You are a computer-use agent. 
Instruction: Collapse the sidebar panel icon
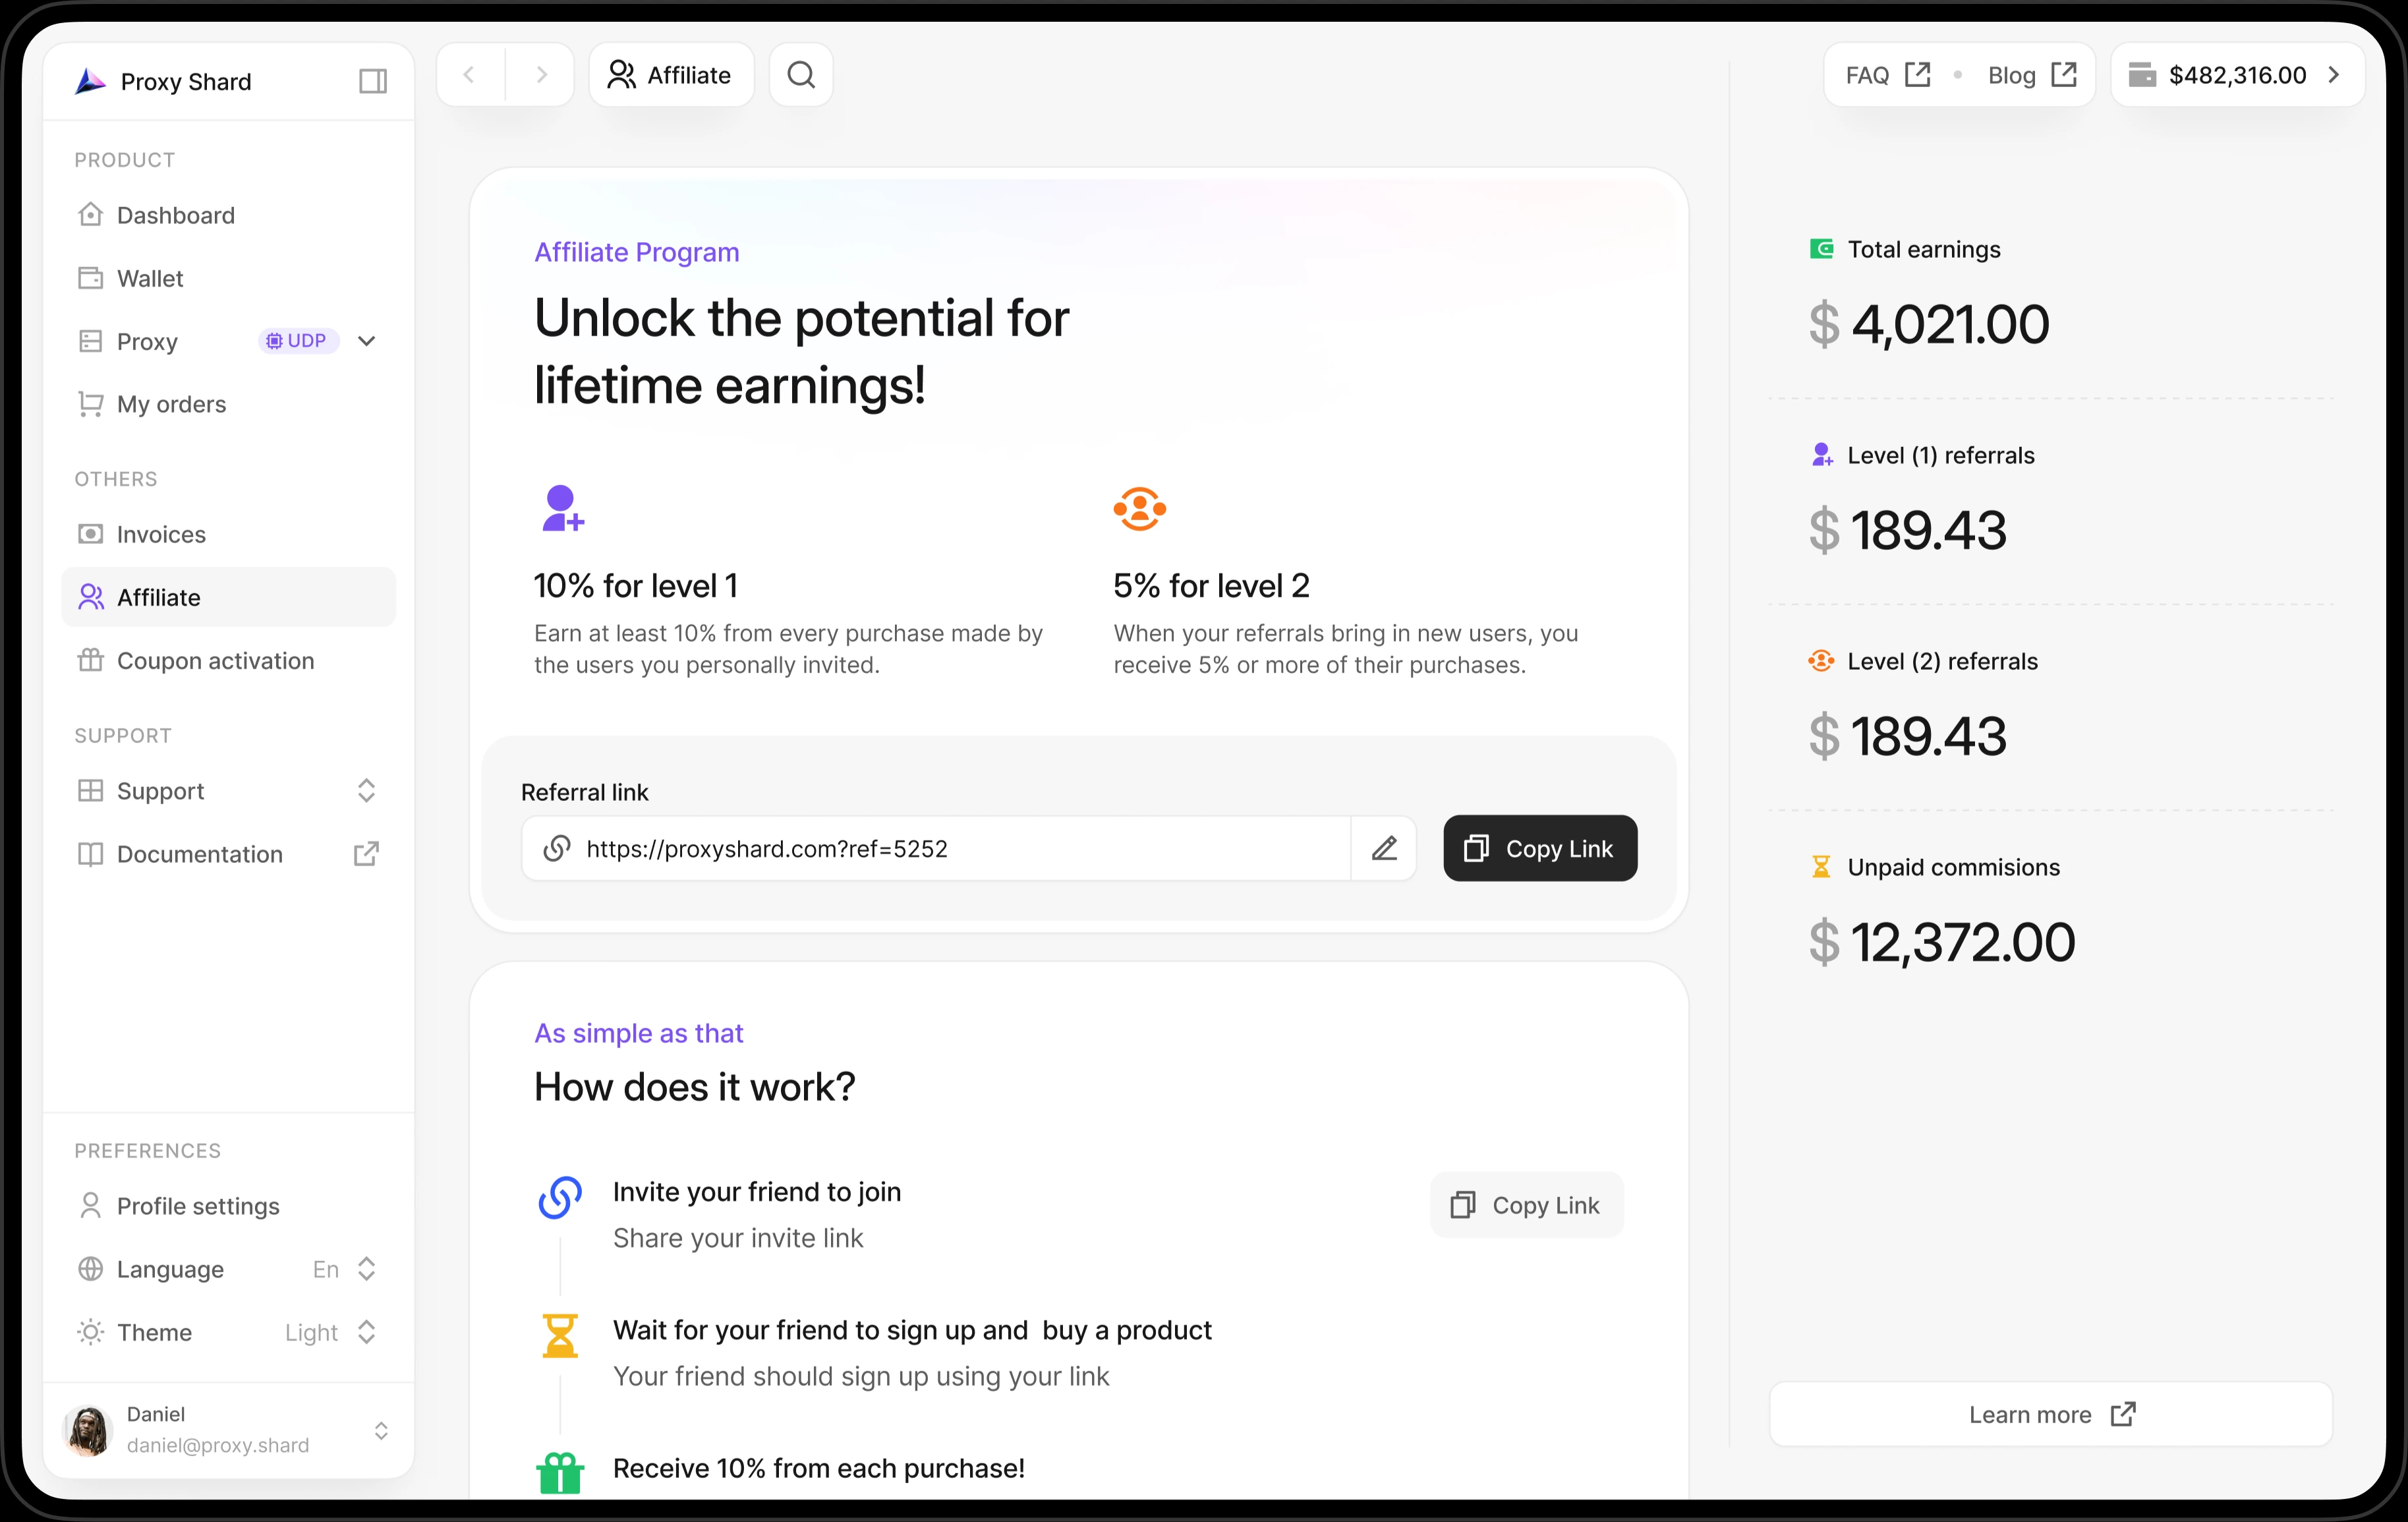click(373, 81)
